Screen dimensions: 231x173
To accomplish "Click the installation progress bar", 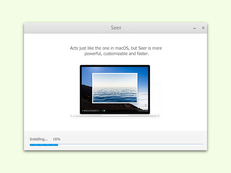I will click(116, 145).
